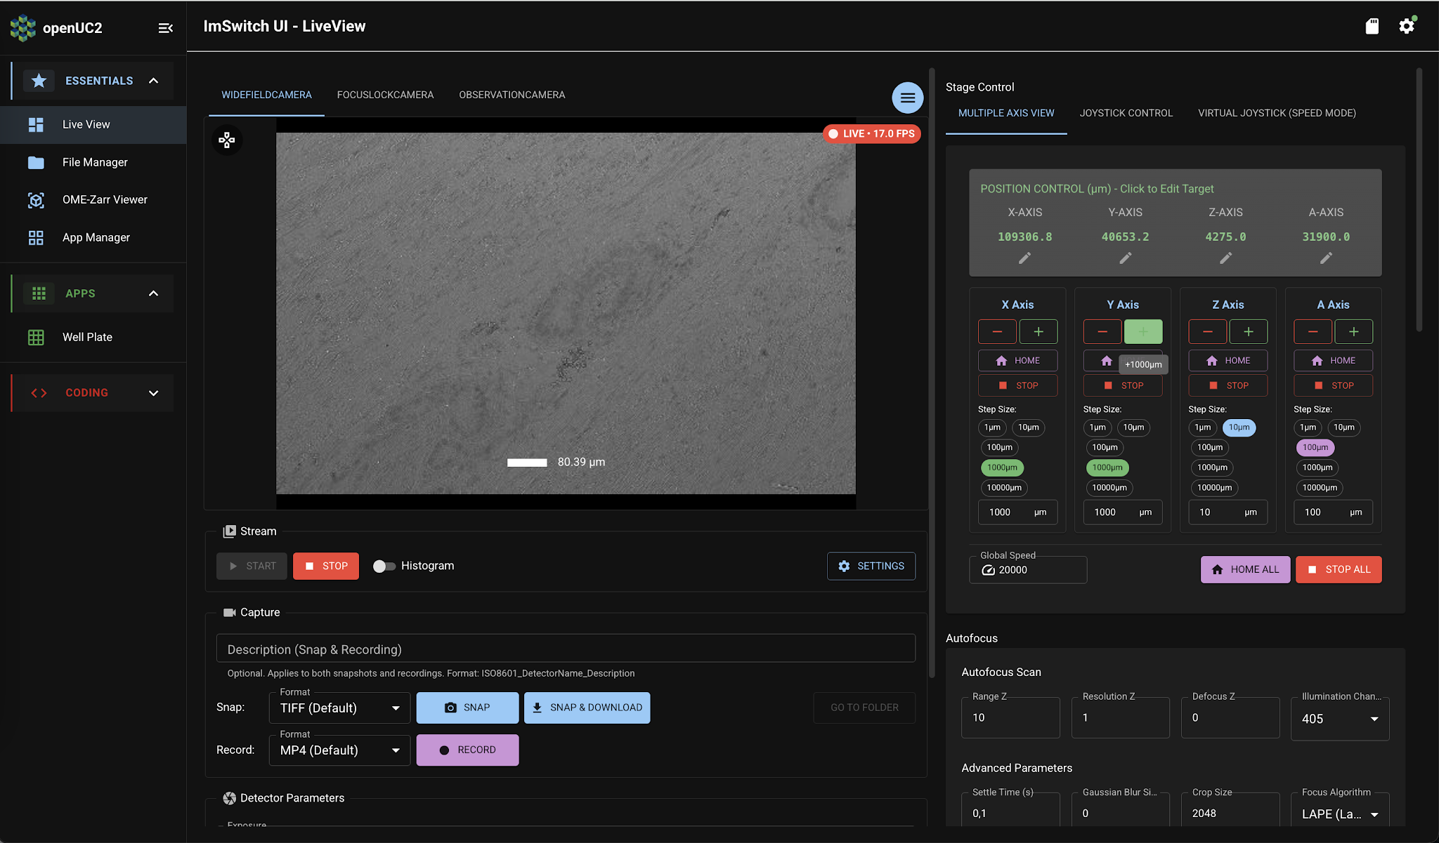This screenshot has width=1439, height=843.
Task: Open the Snap format dropdown showing TIFF
Action: coord(339,708)
